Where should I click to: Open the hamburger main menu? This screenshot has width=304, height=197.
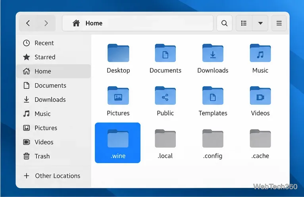tap(279, 23)
